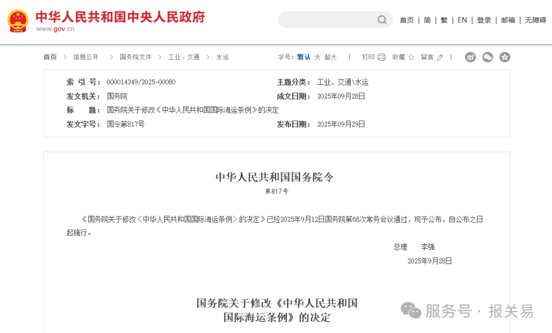Click the star icon beside 收藏
This screenshot has width=552, height=333.
411,57
